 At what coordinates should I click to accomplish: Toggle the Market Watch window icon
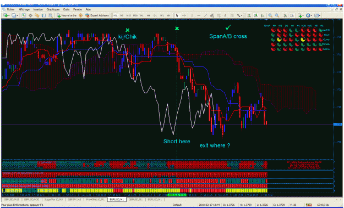[x=24, y=15]
